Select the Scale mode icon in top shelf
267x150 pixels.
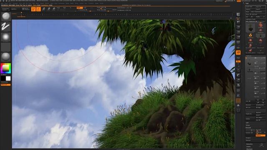pos(49,9)
